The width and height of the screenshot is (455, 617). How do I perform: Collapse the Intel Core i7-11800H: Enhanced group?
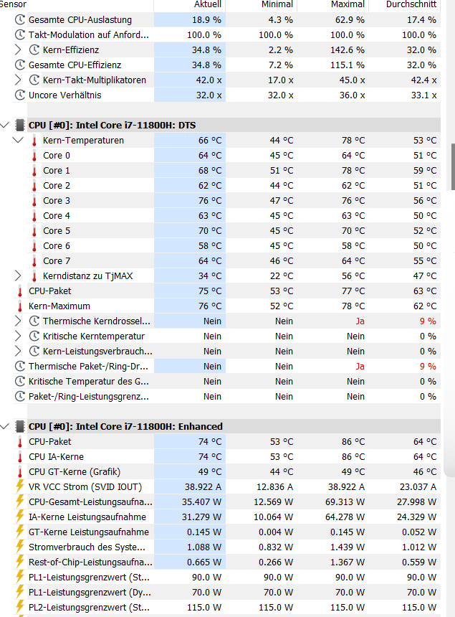click(5, 427)
